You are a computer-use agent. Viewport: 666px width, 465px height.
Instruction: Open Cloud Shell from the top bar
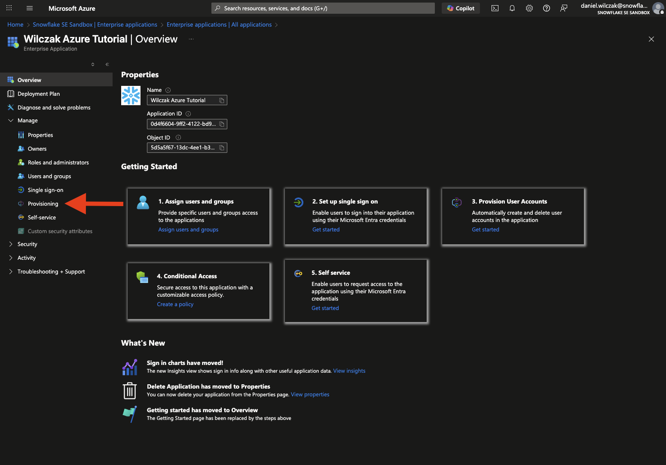495,8
